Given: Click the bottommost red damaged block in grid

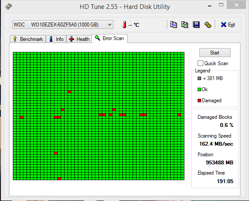Looking at the screenshot, I should pyautogui.click(x=59, y=178).
